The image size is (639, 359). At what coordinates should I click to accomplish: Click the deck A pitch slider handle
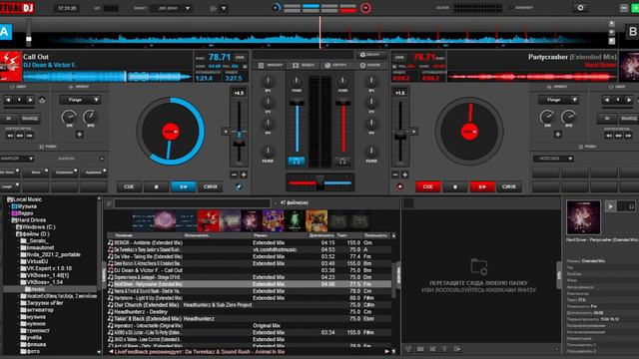[239, 142]
